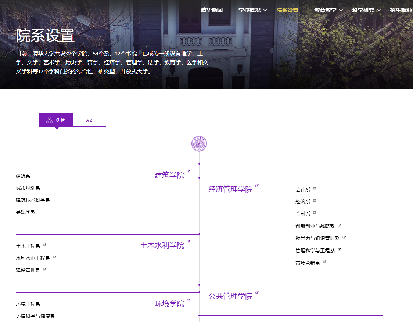Open 清华新闻 in the navigation bar
This screenshot has height=322, width=413.
(212, 10)
